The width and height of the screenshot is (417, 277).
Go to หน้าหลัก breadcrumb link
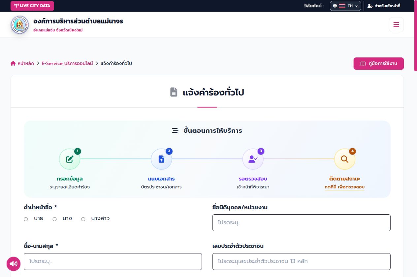click(26, 63)
